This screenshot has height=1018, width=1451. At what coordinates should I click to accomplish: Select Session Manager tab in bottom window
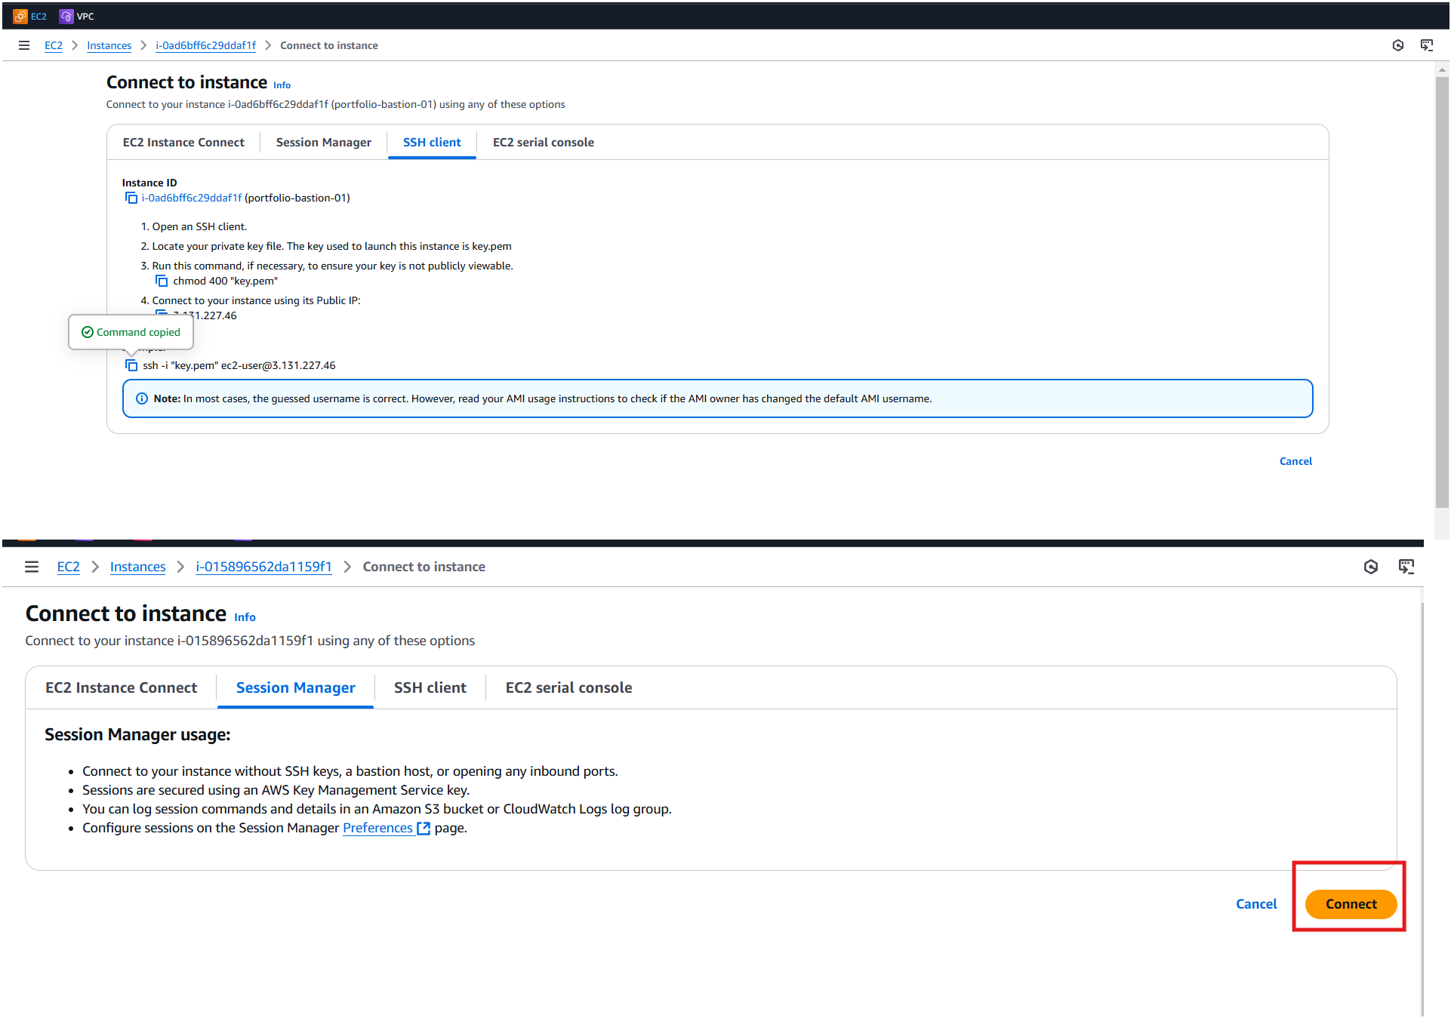point(296,687)
